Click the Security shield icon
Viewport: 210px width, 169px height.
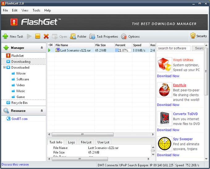193,35
